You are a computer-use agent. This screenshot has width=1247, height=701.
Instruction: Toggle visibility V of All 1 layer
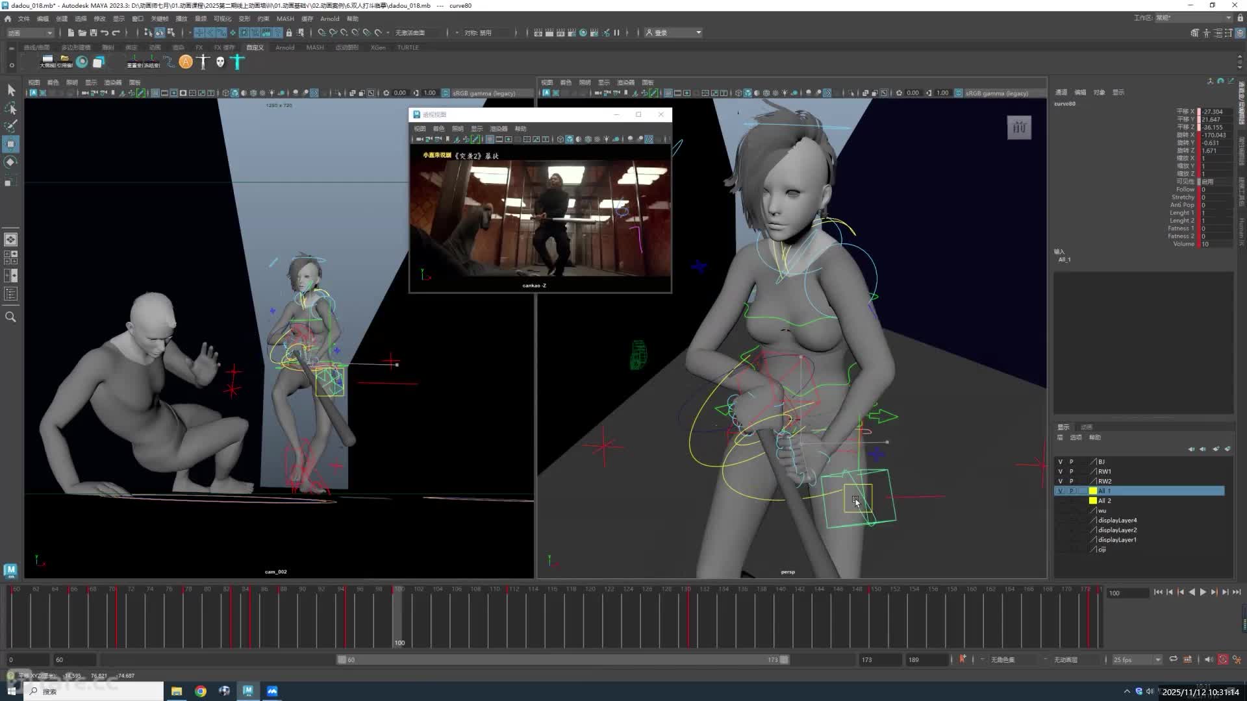1061,491
